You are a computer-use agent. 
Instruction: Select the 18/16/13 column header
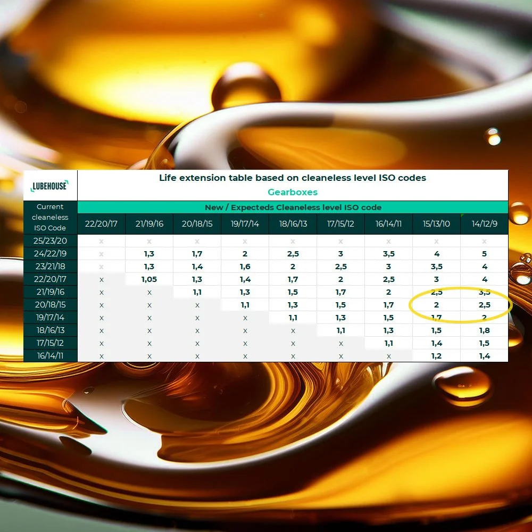point(293,224)
